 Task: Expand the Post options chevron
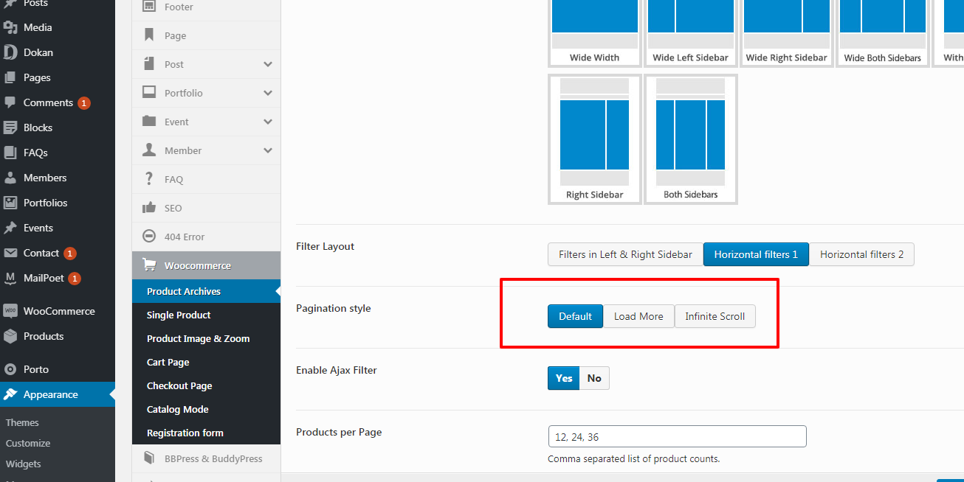click(x=268, y=64)
